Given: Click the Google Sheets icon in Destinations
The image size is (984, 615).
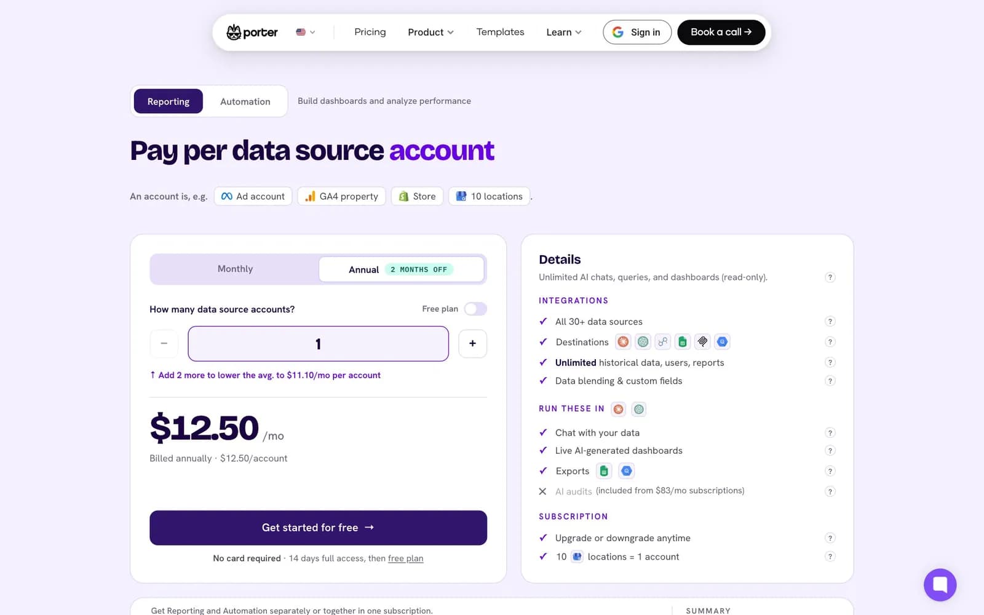Looking at the screenshot, I should click(682, 342).
